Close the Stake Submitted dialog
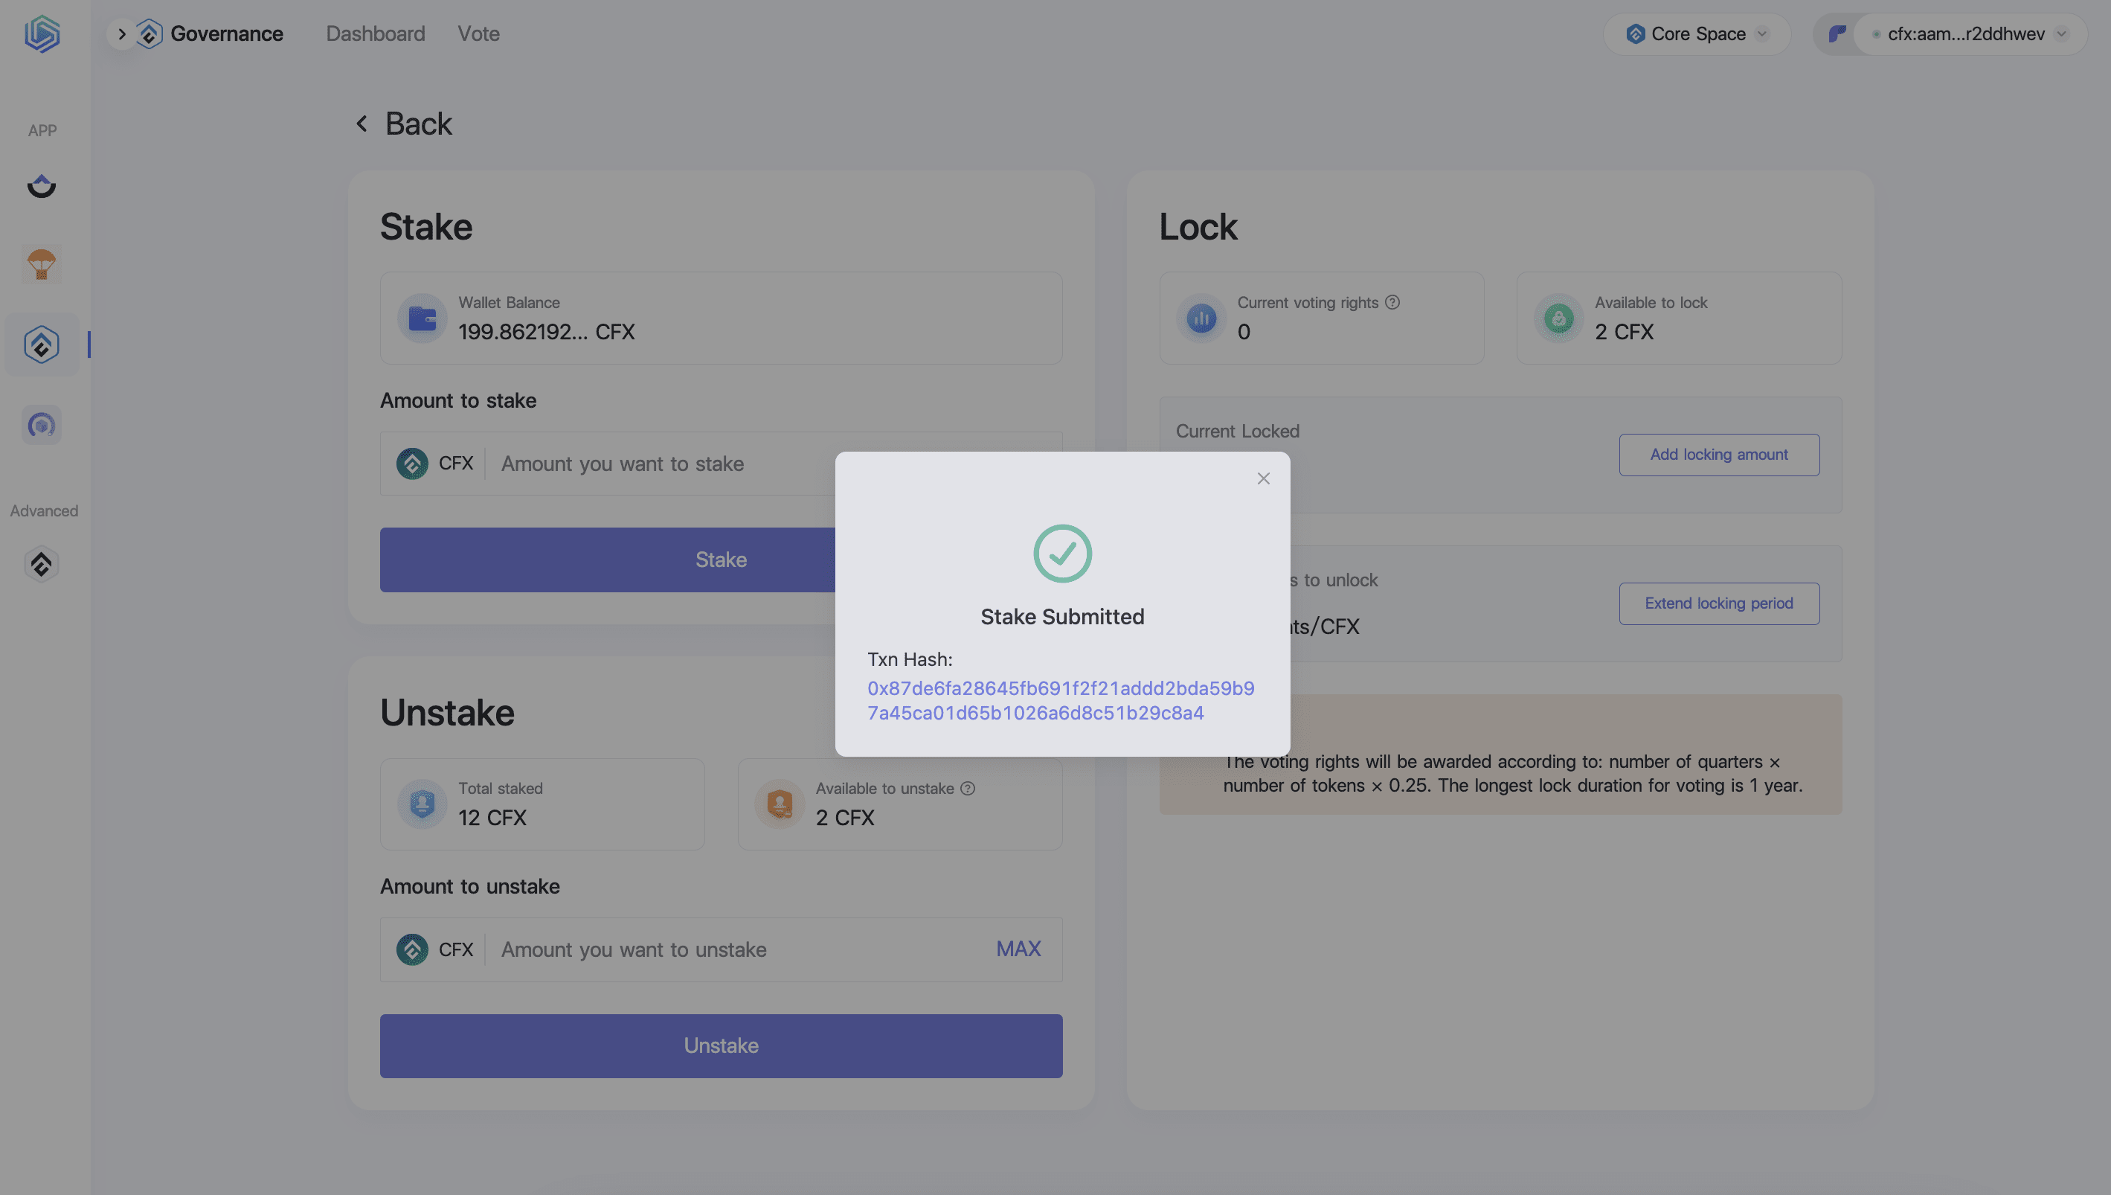2111x1195 pixels. click(1264, 478)
